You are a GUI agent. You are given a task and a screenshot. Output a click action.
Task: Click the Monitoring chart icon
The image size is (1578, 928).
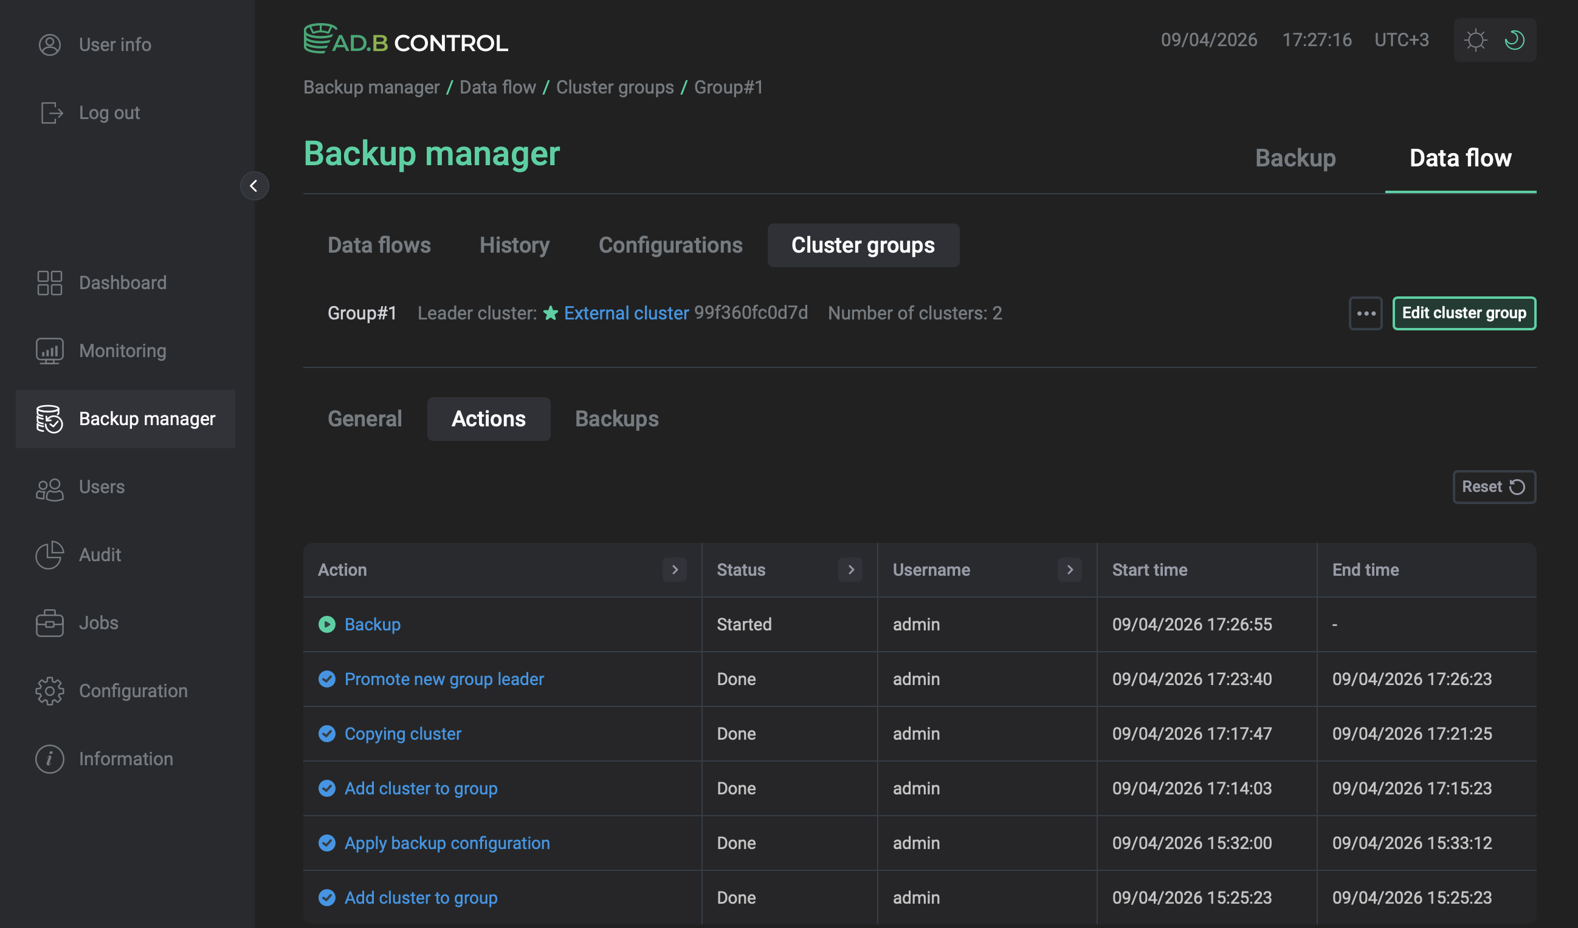pos(49,351)
